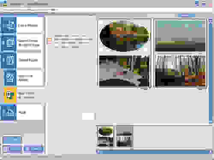Click the bottom-left blue navigation button
The height and width of the screenshot is (160, 214).
(12, 149)
